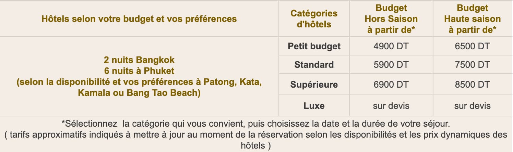Image resolution: width=513 pixels, height=152 pixels.
Task: Click the '2 nuits Bangkok' text
Action: click(139, 60)
